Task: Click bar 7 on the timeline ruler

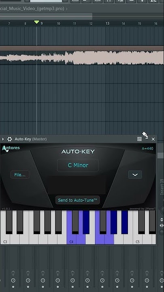Action: point(9,24)
